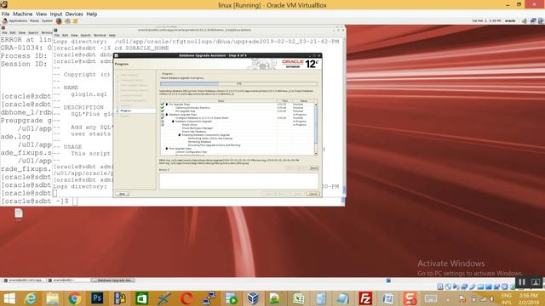The height and width of the screenshot is (306, 545).
Task: Open the red S app on taskbar
Action: click(x=410, y=298)
